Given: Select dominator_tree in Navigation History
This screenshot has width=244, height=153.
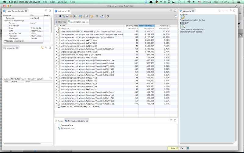Looking at the screenshot, I should (x=67, y=128).
